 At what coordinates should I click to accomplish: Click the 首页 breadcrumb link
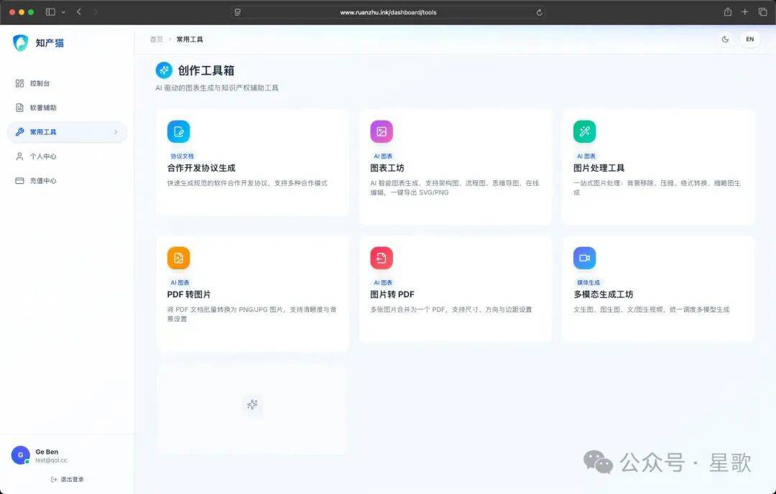(156, 39)
